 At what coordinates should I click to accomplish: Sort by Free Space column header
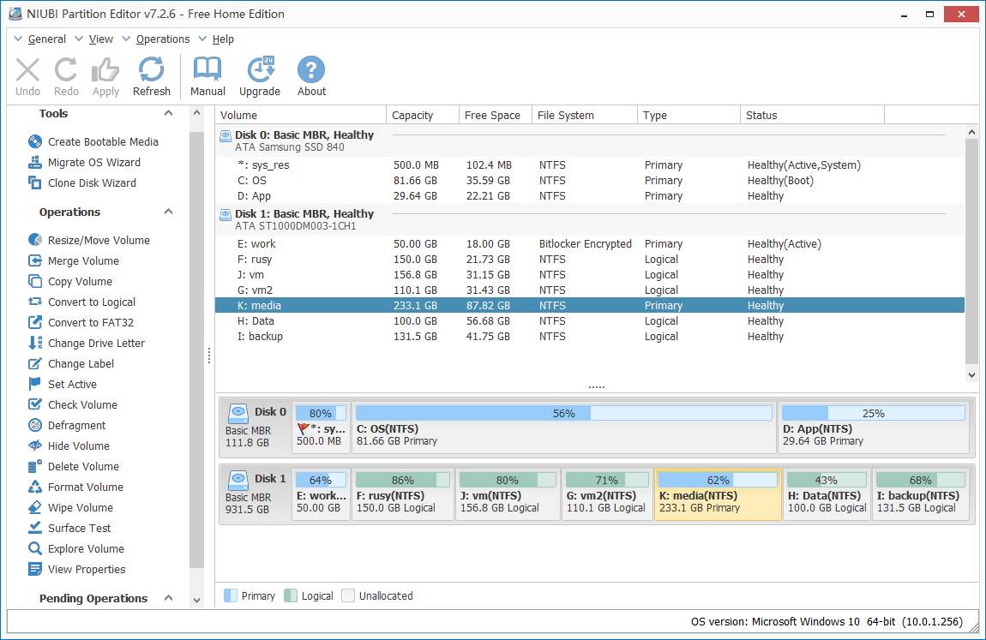point(492,116)
